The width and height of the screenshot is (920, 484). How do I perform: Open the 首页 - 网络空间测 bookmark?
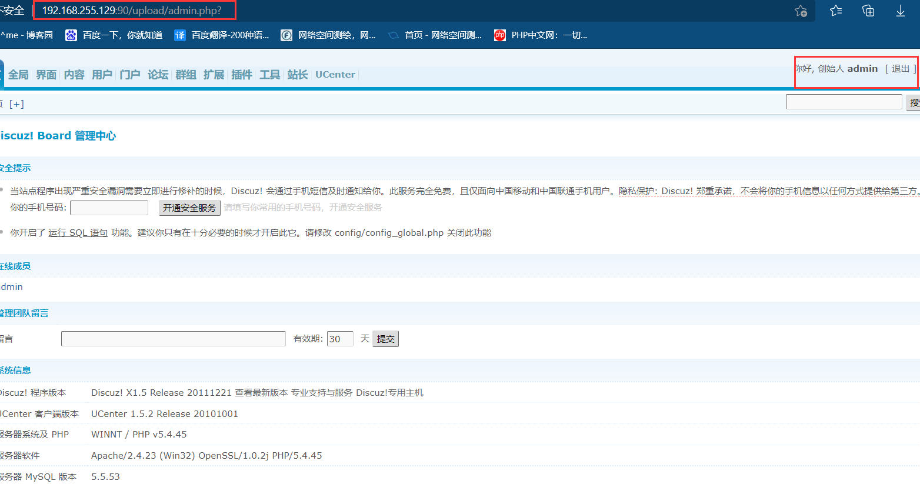(x=435, y=35)
